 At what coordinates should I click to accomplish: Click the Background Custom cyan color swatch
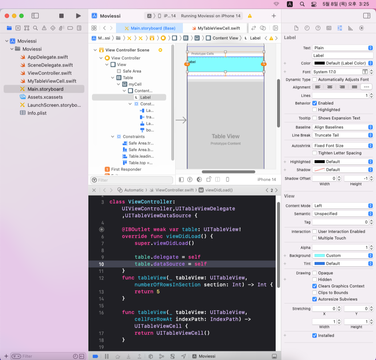(x=319, y=255)
